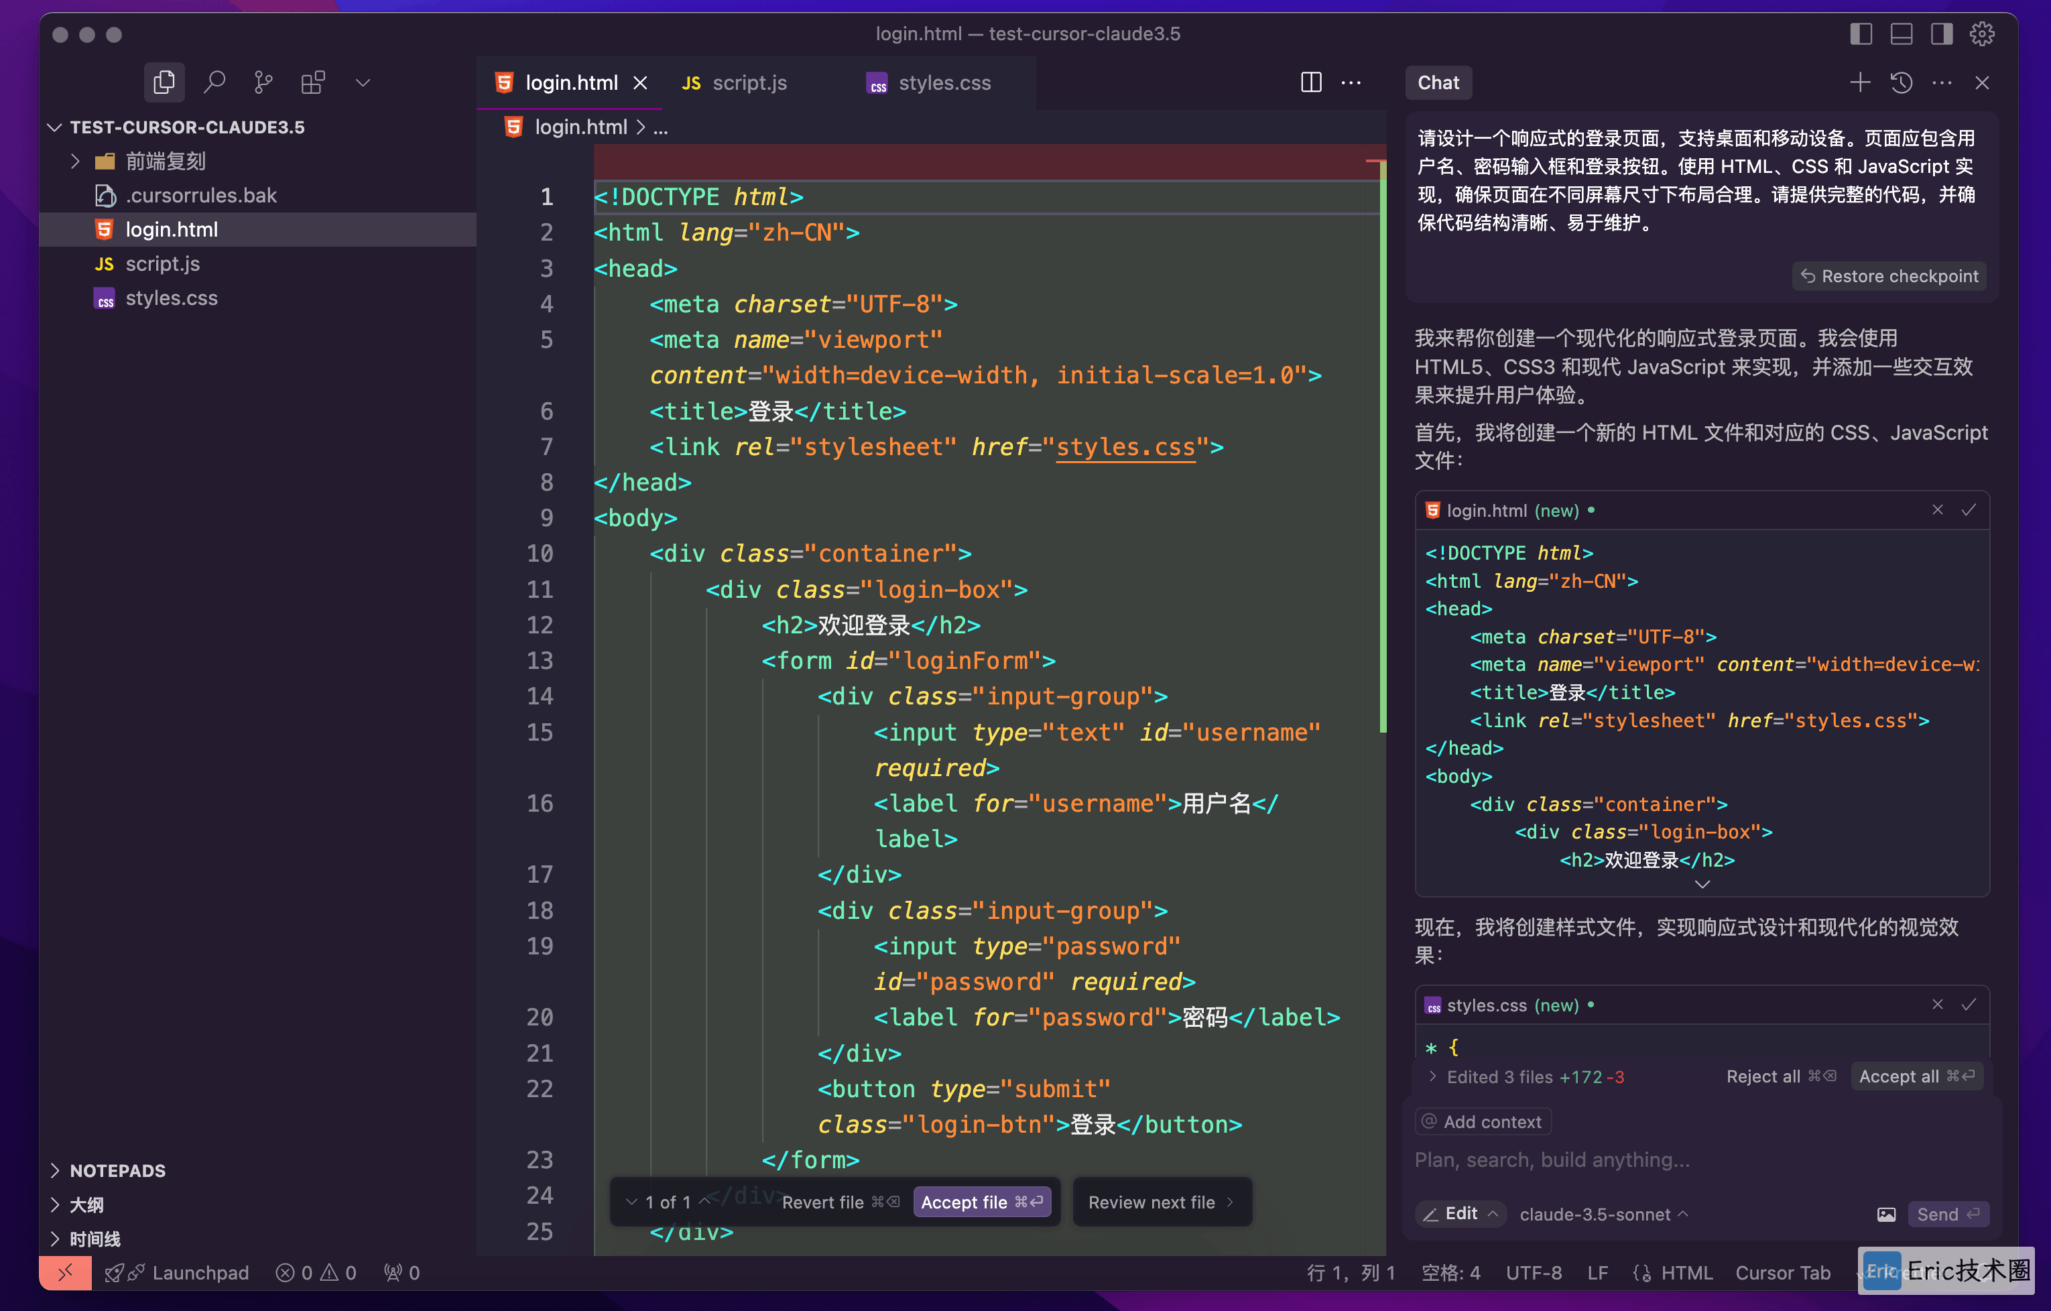Click the Restore checkpoint button

tap(1889, 276)
